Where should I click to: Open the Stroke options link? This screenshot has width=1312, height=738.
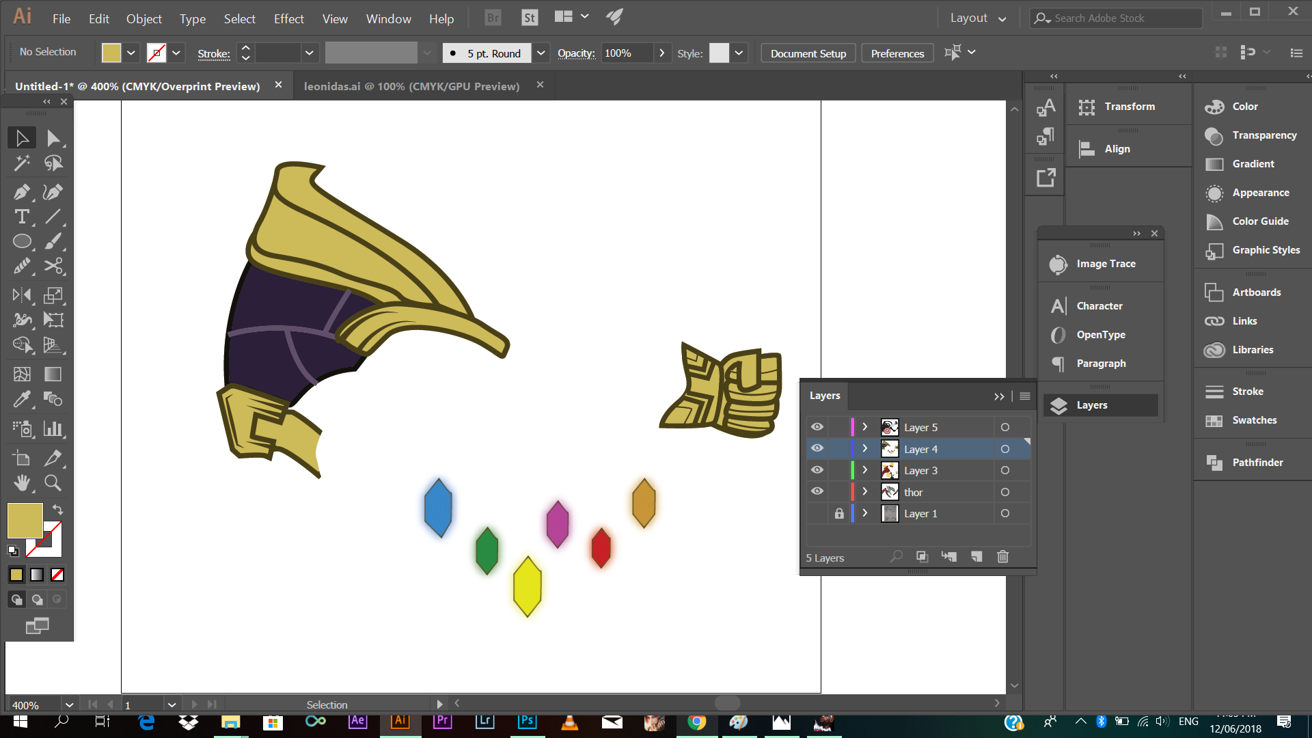point(214,53)
